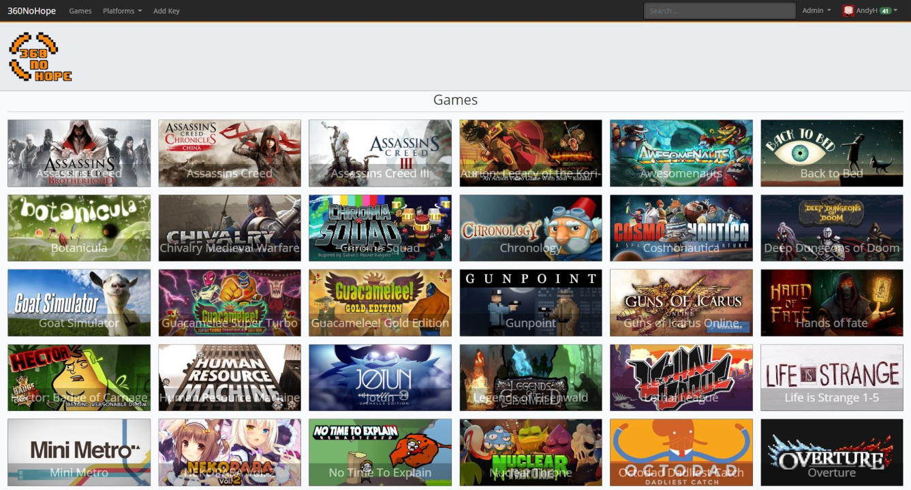Viewport: 911px width, 490px height.
Task: Choose the Botanicula game card
Action: (79, 228)
